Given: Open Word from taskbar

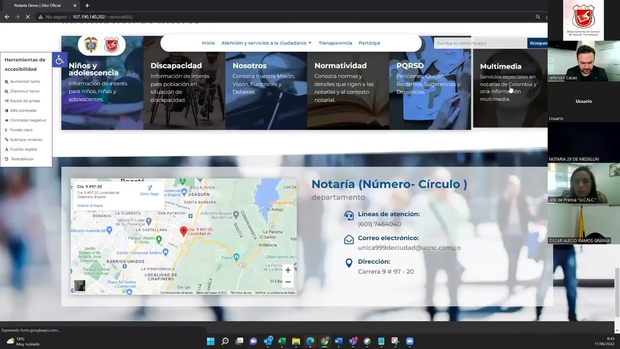Looking at the screenshot, I should point(339,341).
